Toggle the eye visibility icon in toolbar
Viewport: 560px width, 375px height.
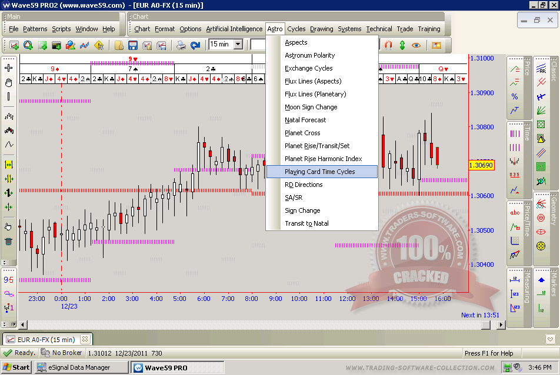pyautogui.click(x=416, y=45)
